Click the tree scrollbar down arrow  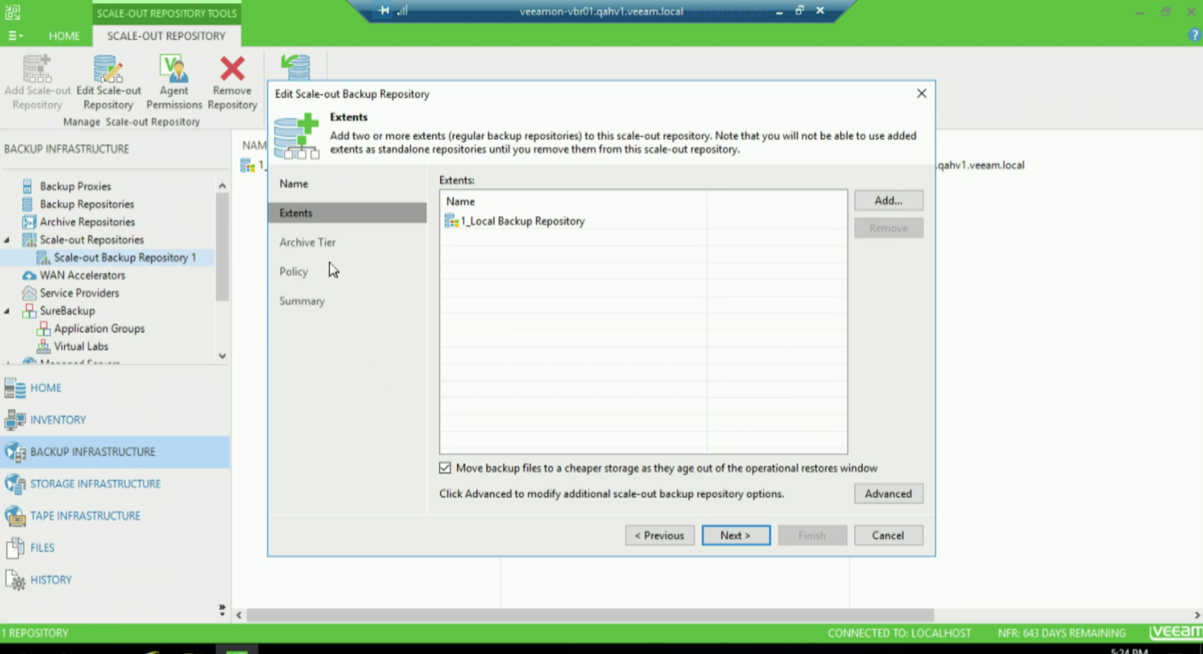pos(222,356)
